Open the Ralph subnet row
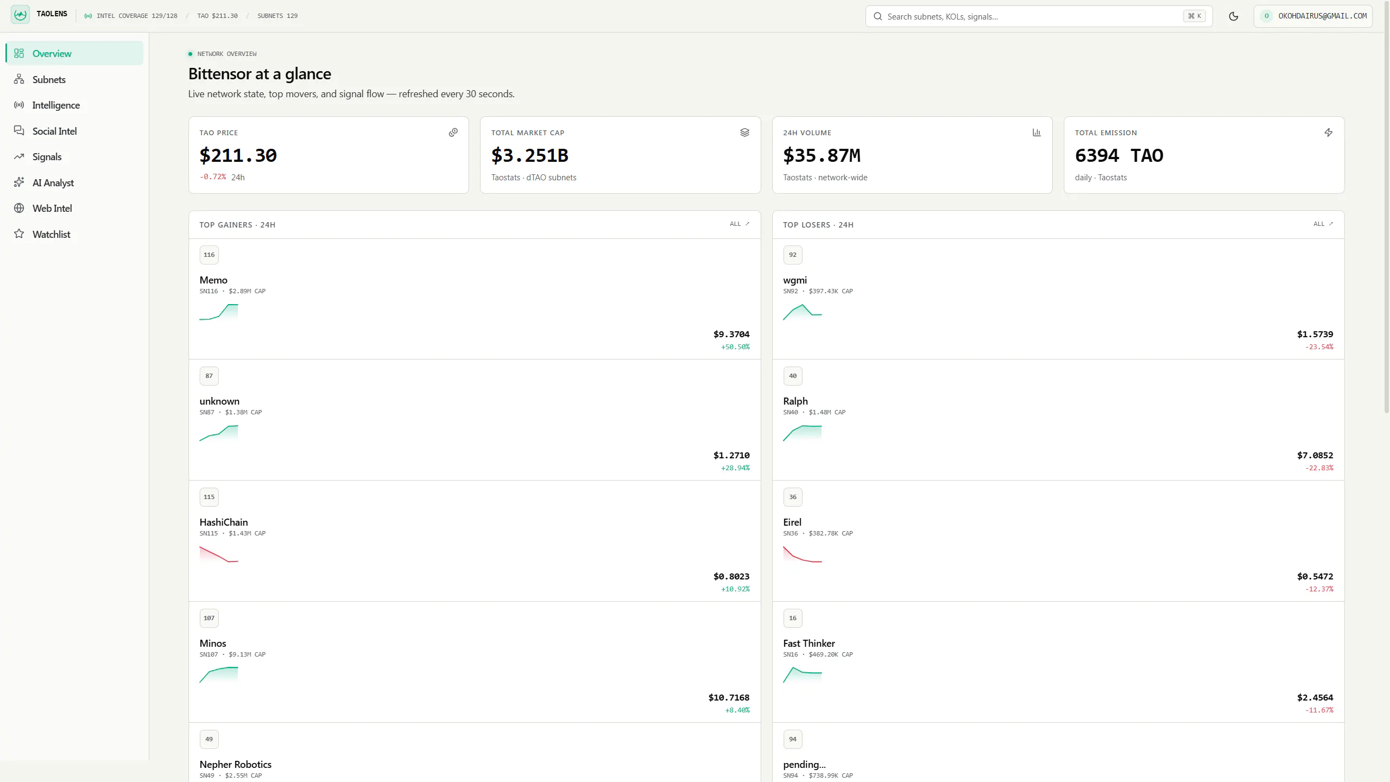This screenshot has width=1390, height=782. click(1058, 420)
